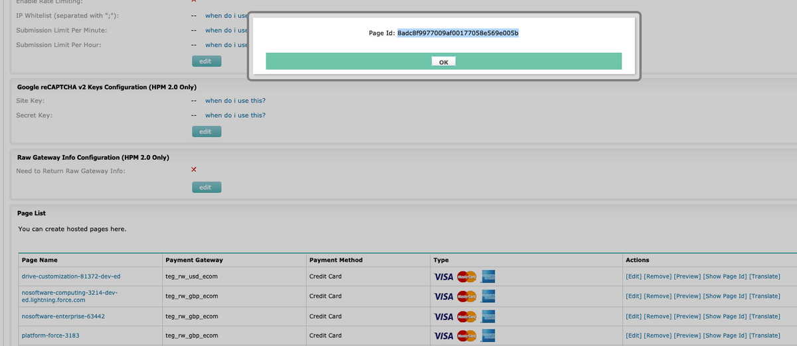This screenshot has height=346, width=797.
Task: Open drive-customization-81372-dev-ed page
Action: point(71,276)
